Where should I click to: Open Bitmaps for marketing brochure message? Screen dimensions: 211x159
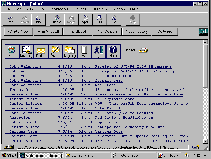tap(85, 127)
